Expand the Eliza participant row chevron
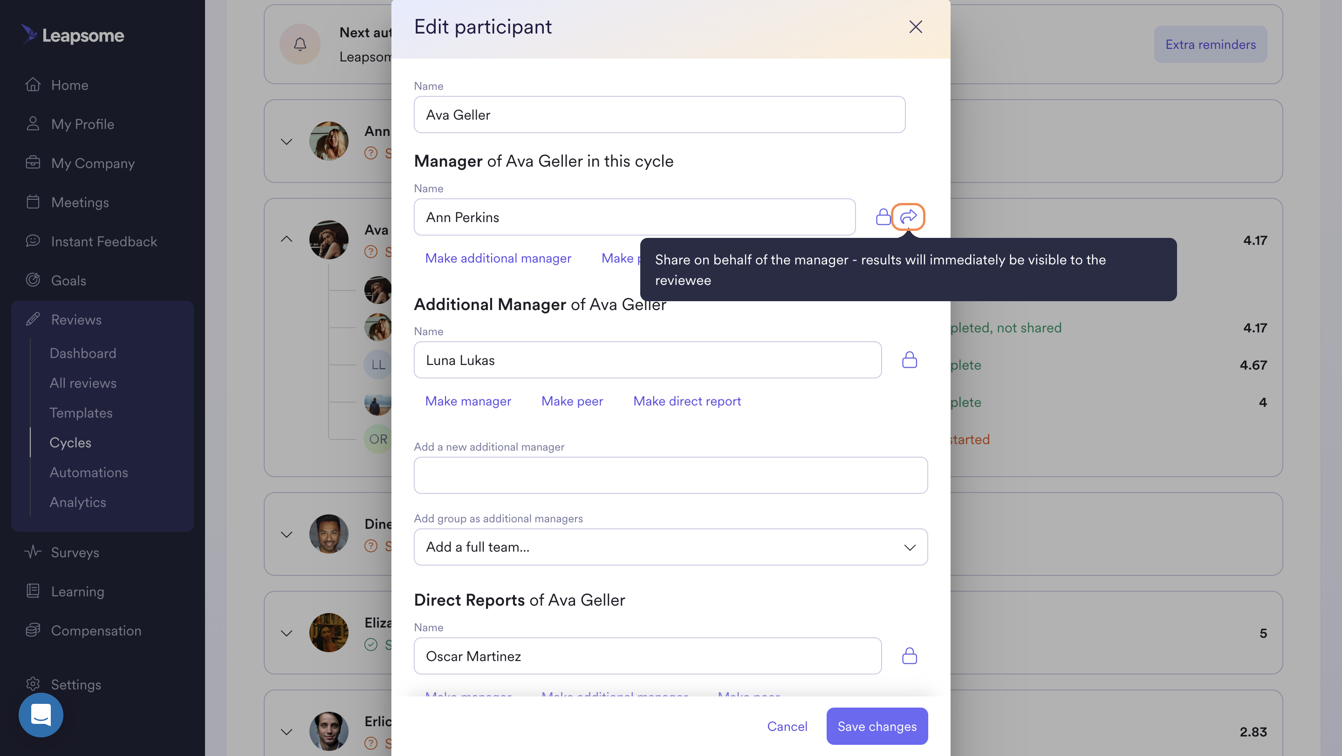The image size is (1342, 756). pyautogui.click(x=287, y=633)
